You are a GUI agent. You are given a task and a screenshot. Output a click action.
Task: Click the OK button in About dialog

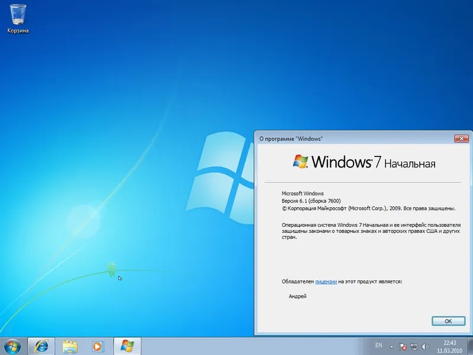[x=448, y=321]
